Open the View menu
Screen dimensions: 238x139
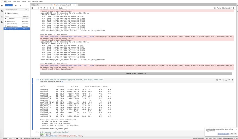coord(14,1)
